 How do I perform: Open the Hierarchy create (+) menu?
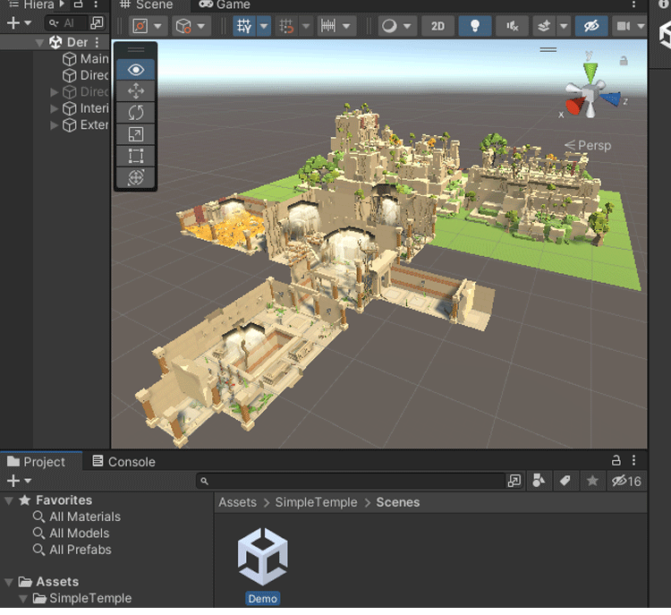point(19,22)
